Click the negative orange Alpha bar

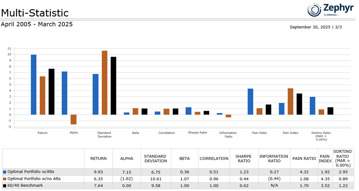(x=74, y=119)
